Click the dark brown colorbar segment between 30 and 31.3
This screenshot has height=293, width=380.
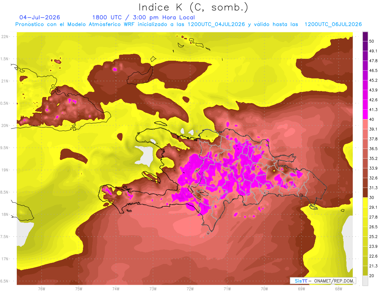365,192
